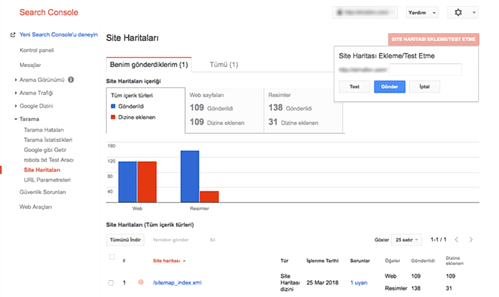Screen dimensions: 499x297
Task: Open the 1 uyarı warnings link
Action: 358,283
